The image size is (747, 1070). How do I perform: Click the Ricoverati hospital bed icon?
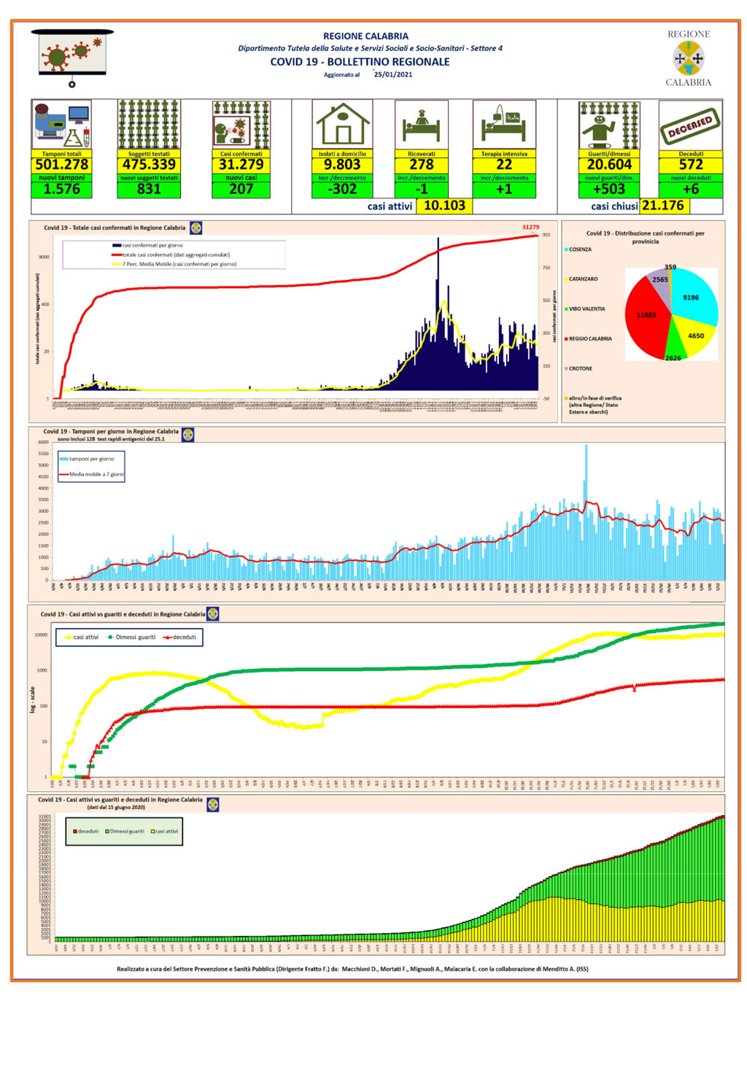422,125
